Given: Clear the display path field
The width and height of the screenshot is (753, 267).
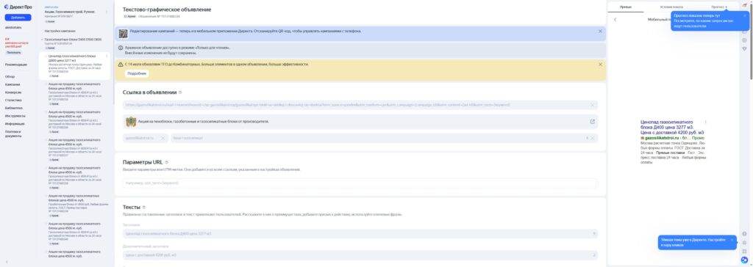Looking at the screenshot, I should [593, 138].
